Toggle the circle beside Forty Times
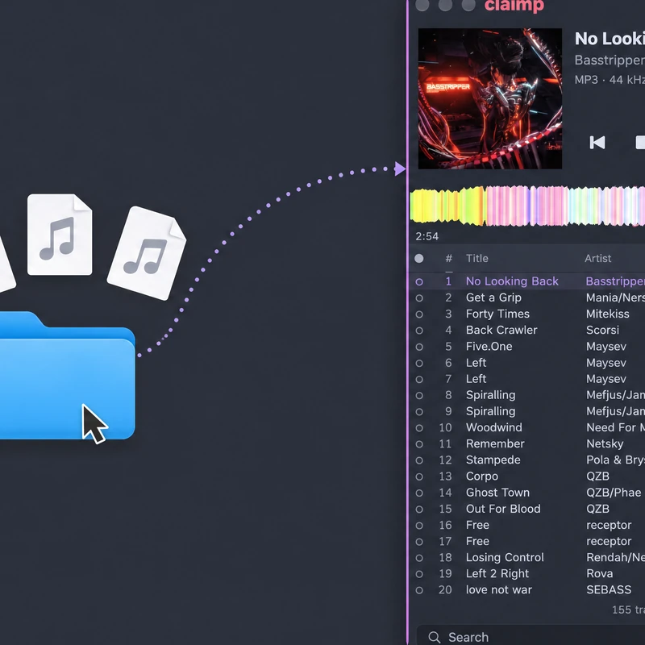The image size is (645, 645). pos(419,314)
